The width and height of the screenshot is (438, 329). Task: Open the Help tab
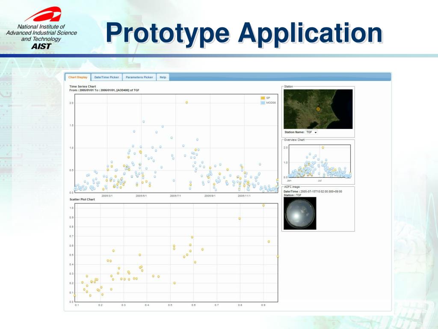163,77
